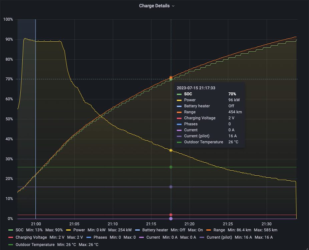Click the yellow Power point on cursor line
The image size is (309, 250).
[171, 150]
